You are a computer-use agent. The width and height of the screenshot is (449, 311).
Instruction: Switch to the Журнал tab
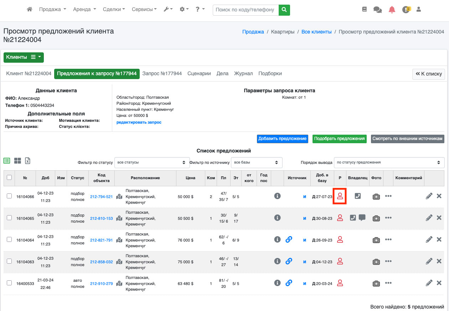[x=243, y=73]
